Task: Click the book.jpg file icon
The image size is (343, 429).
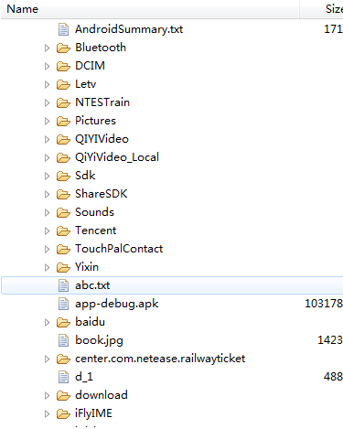Action: 63,340
